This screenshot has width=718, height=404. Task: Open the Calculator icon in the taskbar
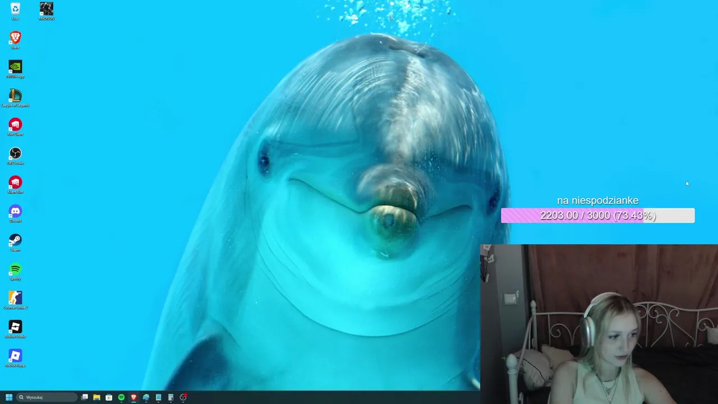[x=171, y=397]
